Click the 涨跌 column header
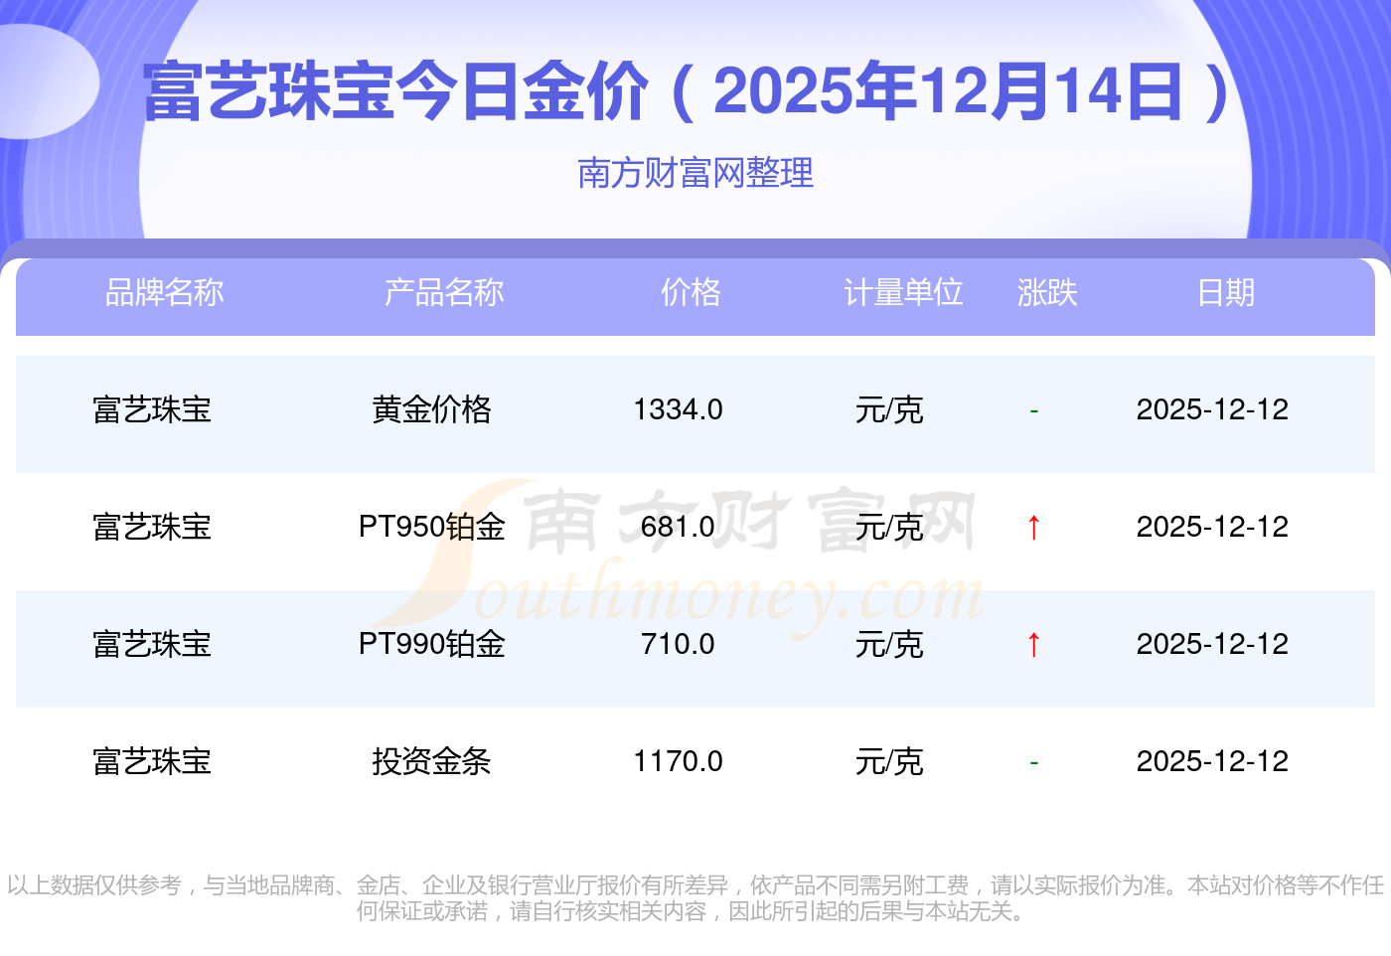1391x956 pixels. 1047,292
